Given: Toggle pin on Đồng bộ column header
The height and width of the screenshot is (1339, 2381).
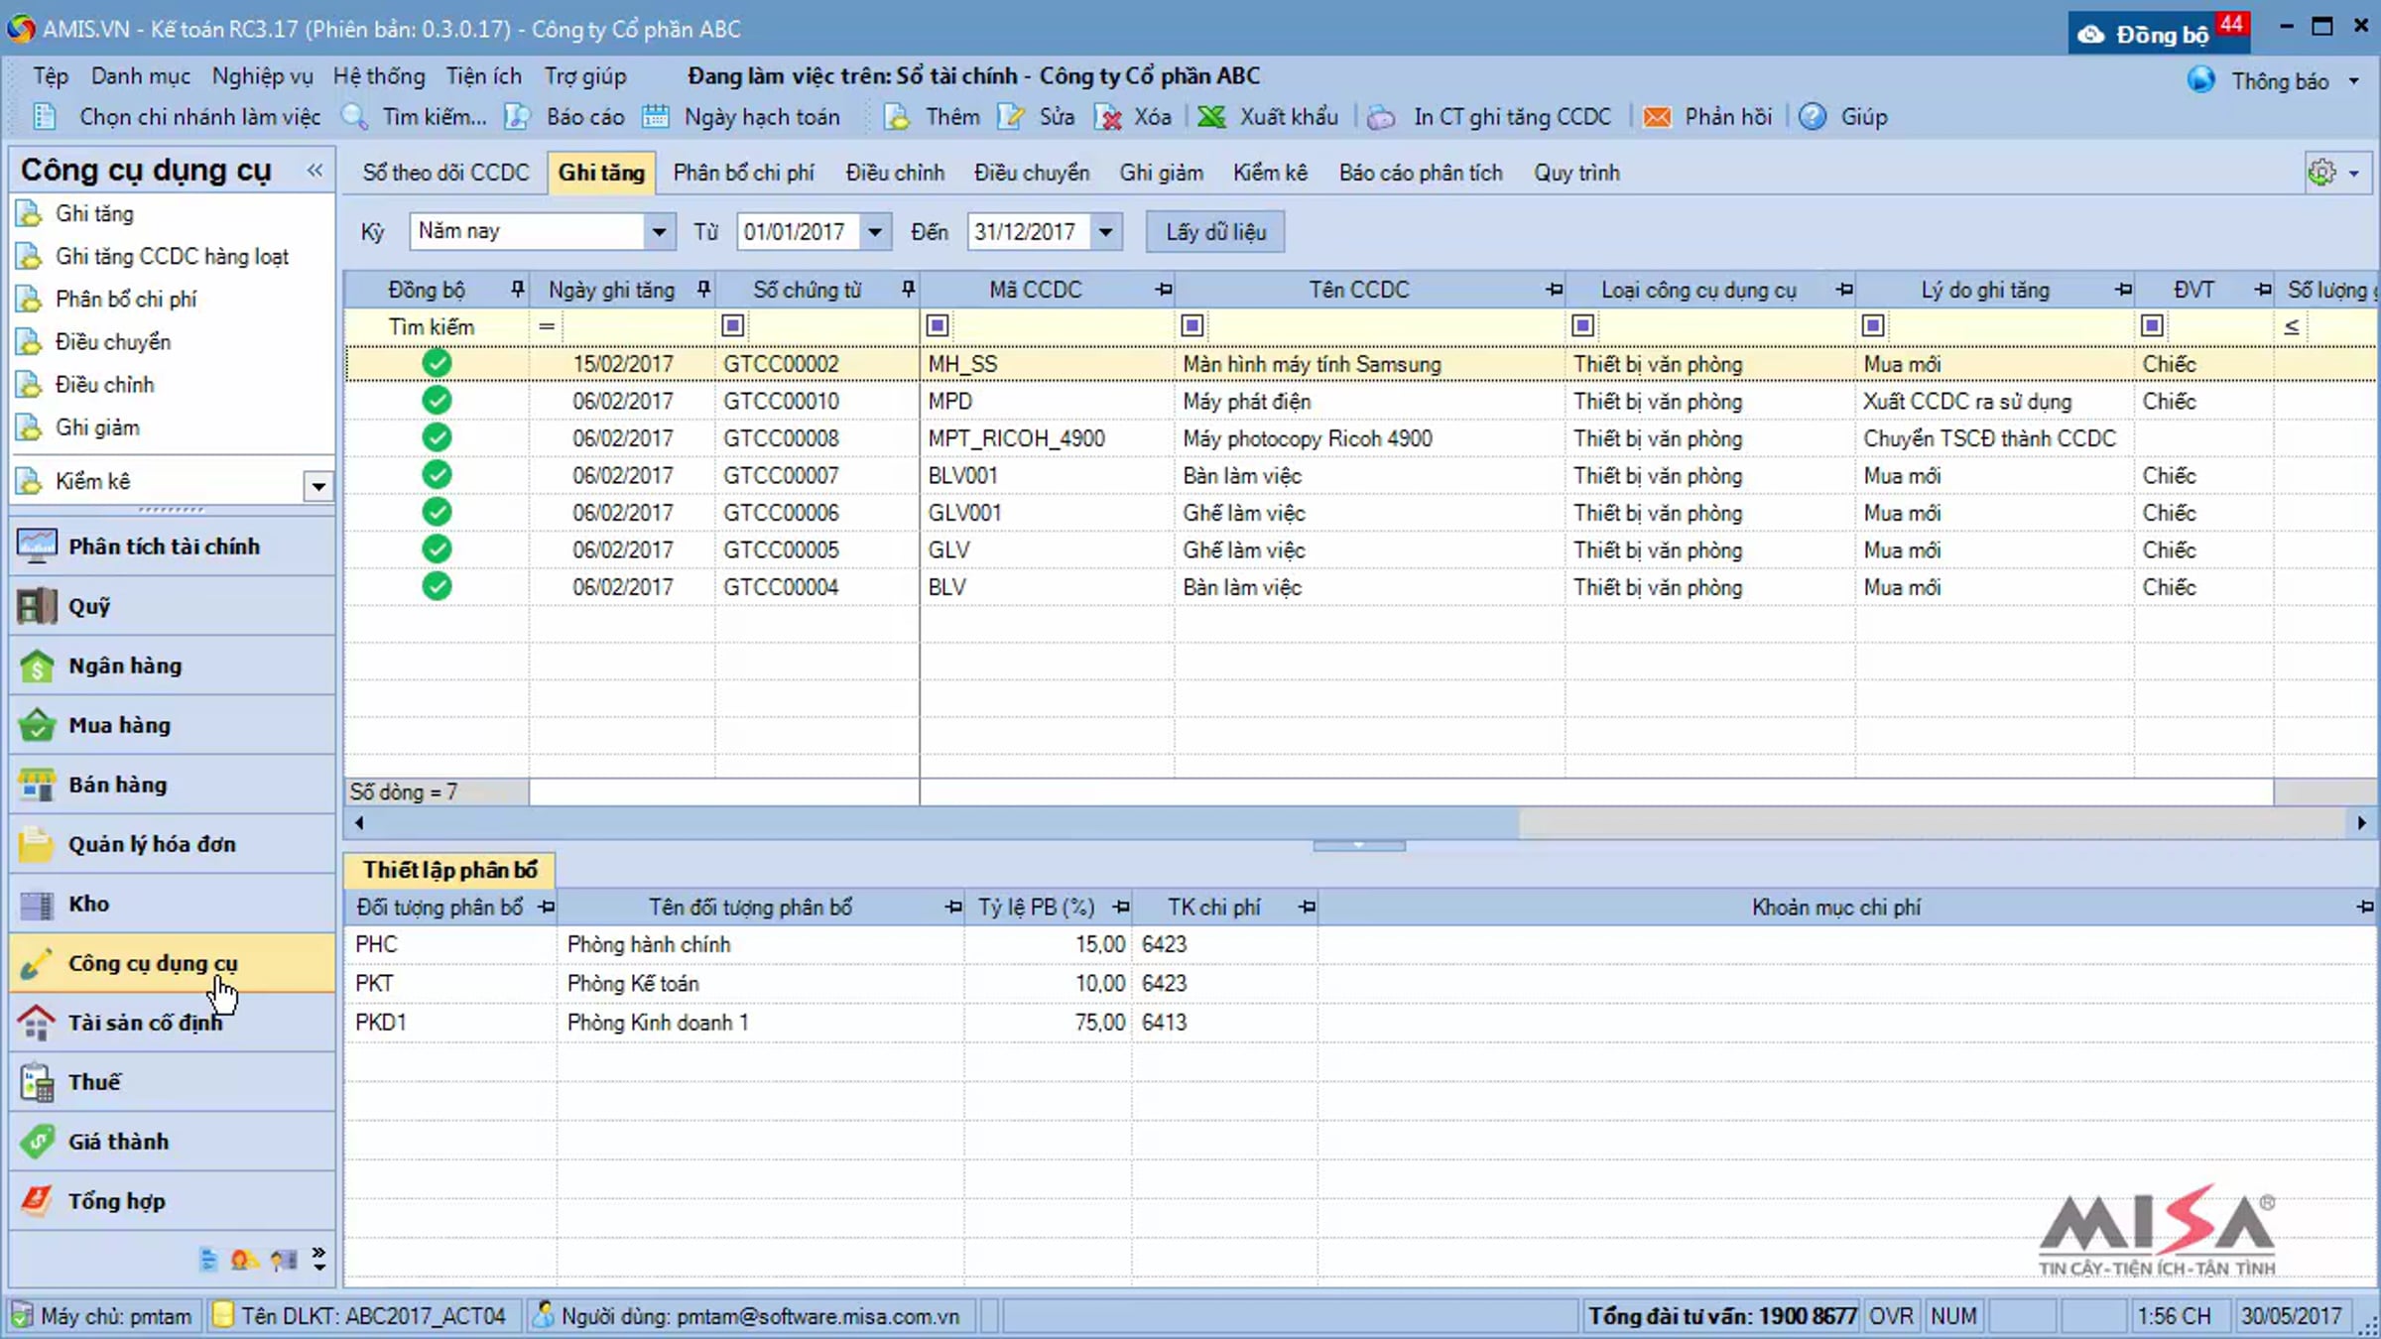Looking at the screenshot, I should pyautogui.click(x=517, y=290).
